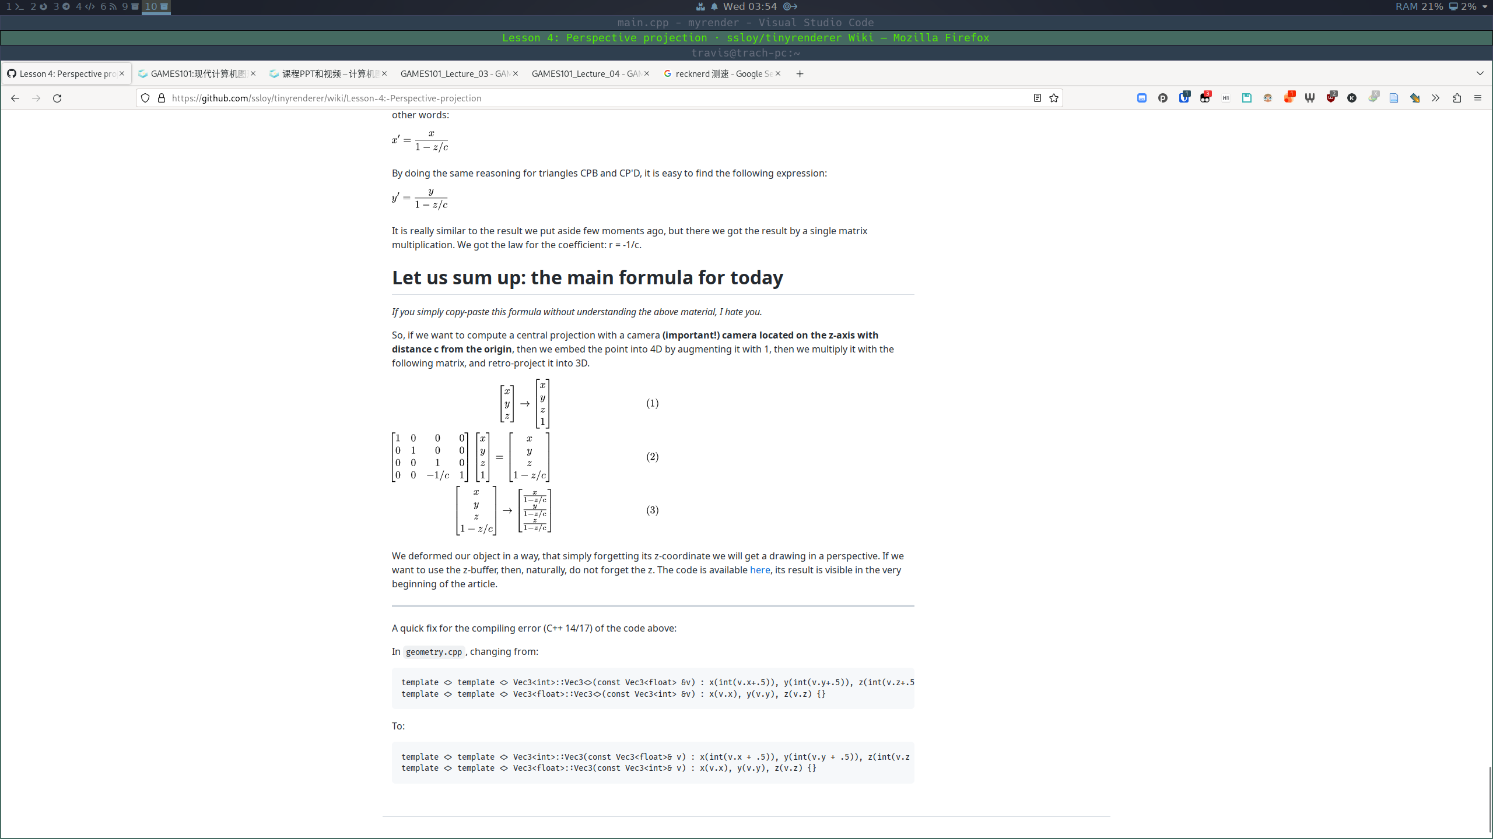Open the Firefox application hamburger menu
The height and width of the screenshot is (839, 1493).
coord(1478,98)
